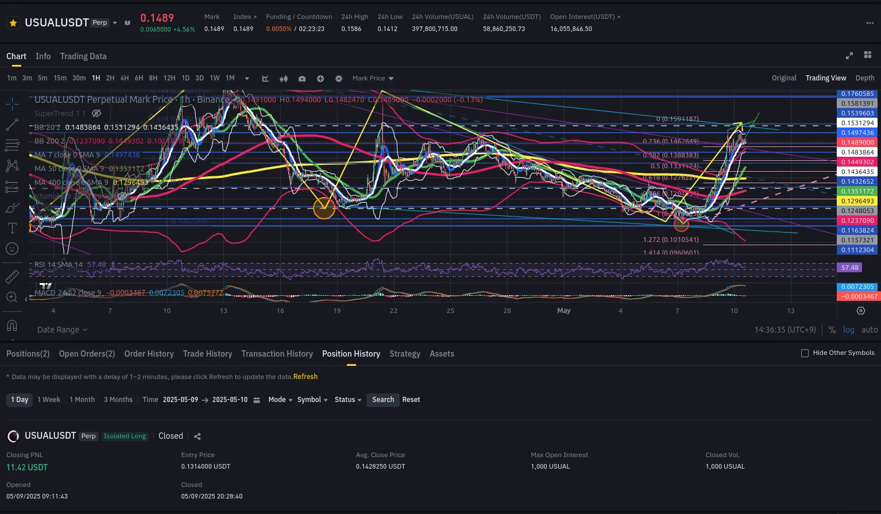Screen dimensions: 881x514
Task: Click the Refresh link
Action: (x=305, y=377)
